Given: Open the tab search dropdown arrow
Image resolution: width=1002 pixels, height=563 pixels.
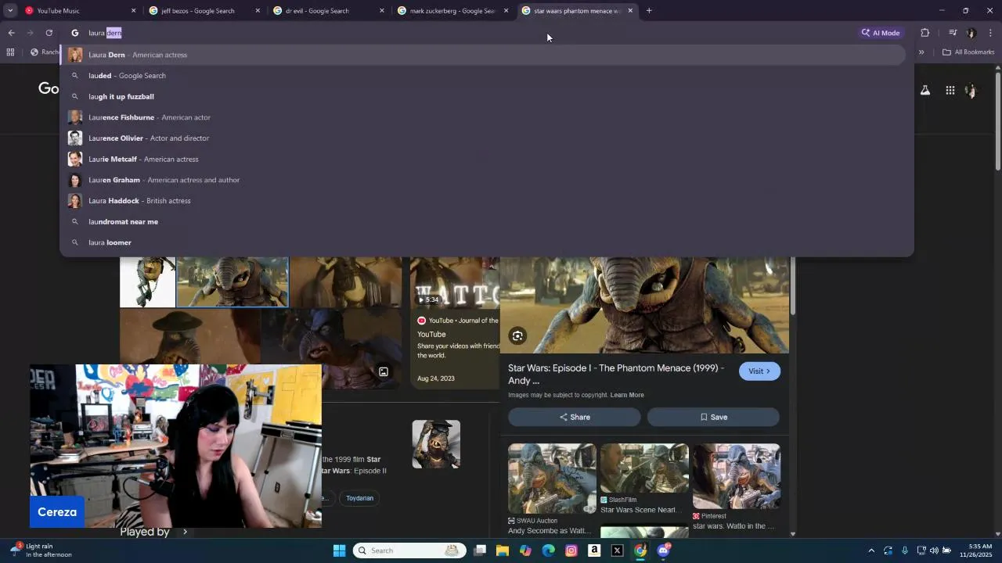Looking at the screenshot, I should click(x=10, y=11).
